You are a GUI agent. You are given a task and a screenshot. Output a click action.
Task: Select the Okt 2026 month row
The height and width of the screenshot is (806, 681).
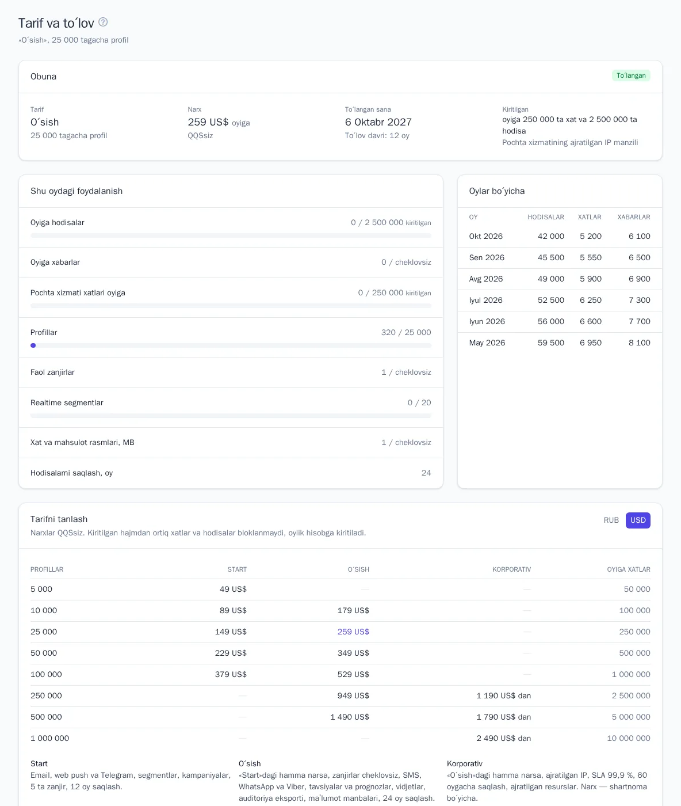click(560, 237)
